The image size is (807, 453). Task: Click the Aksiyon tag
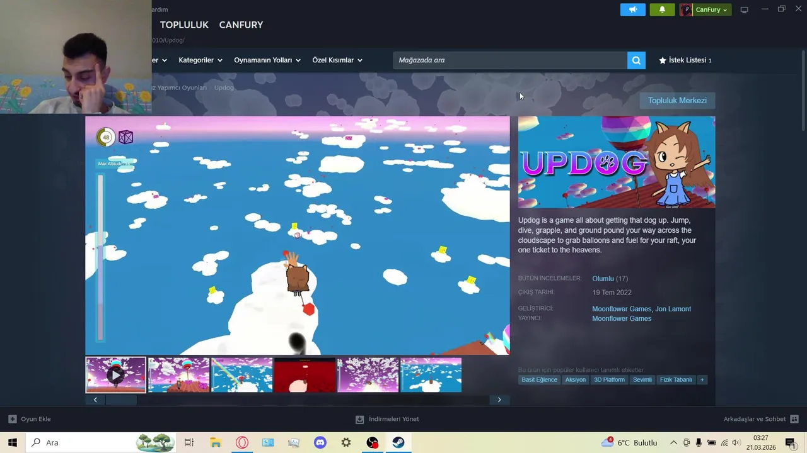pyautogui.click(x=576, y=379)
